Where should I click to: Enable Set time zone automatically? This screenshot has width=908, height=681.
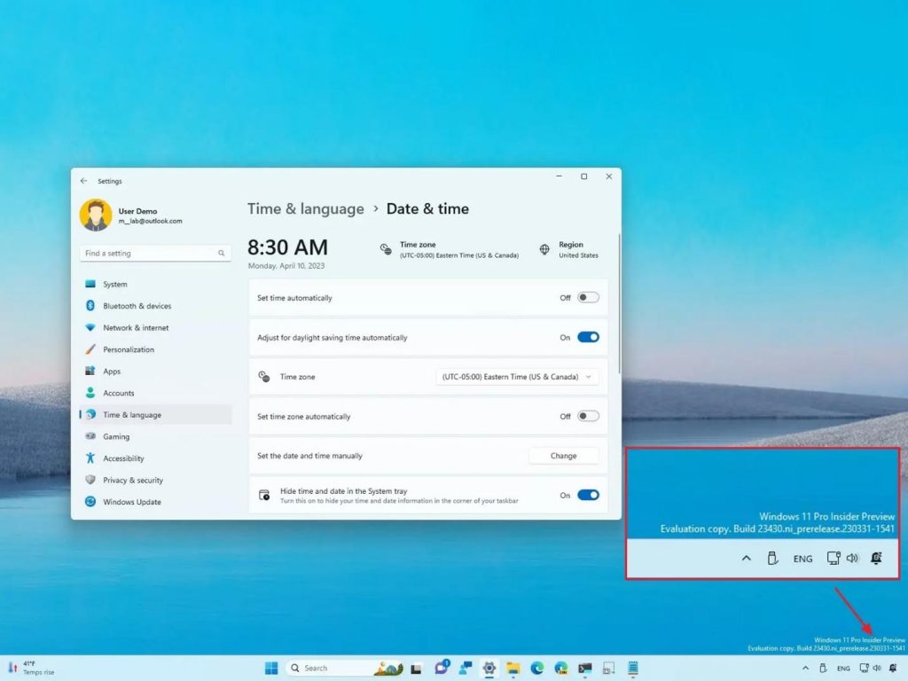[x=588, y=417]
